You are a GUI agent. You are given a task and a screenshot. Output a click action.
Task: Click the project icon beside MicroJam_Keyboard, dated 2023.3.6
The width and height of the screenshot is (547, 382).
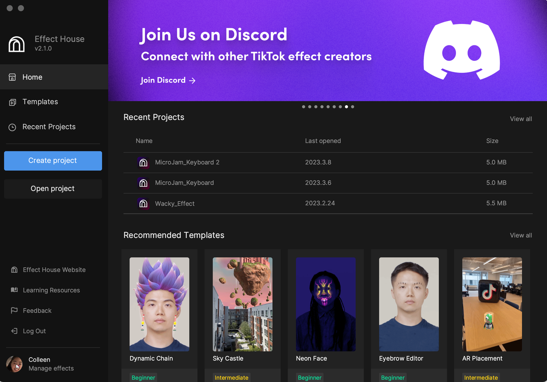[143, 183]
